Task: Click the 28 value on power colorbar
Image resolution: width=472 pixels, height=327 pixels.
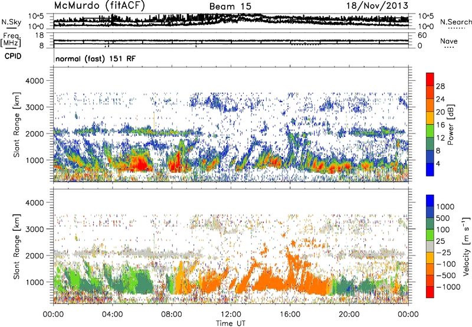Action: tap(440, 86)
